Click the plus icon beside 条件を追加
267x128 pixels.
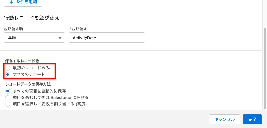[11, 2]
